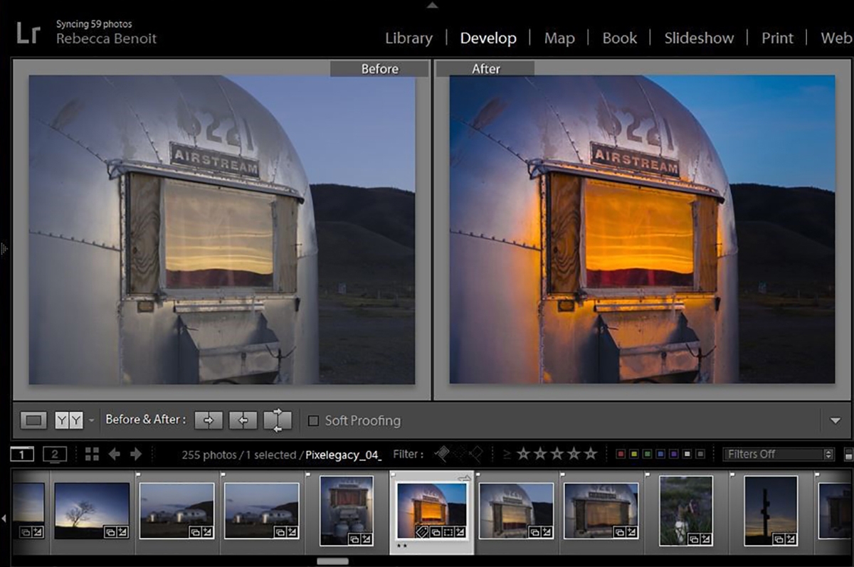Open the Book module

point(619,38)
